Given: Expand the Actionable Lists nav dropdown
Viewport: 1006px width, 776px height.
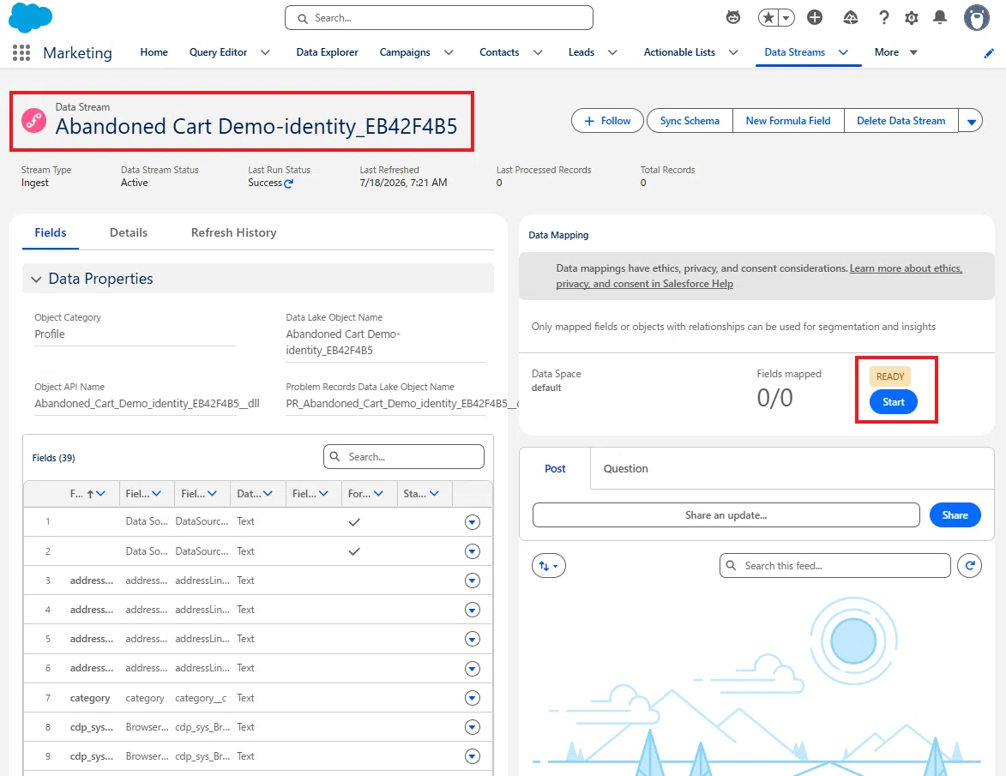Looking at the screenshot, I should 732,52.
